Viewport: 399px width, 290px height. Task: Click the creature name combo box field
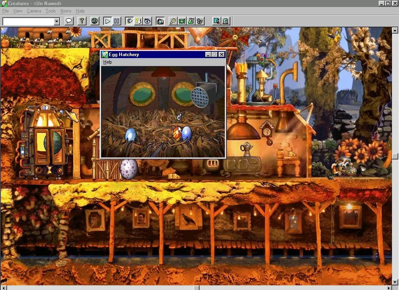28,21
